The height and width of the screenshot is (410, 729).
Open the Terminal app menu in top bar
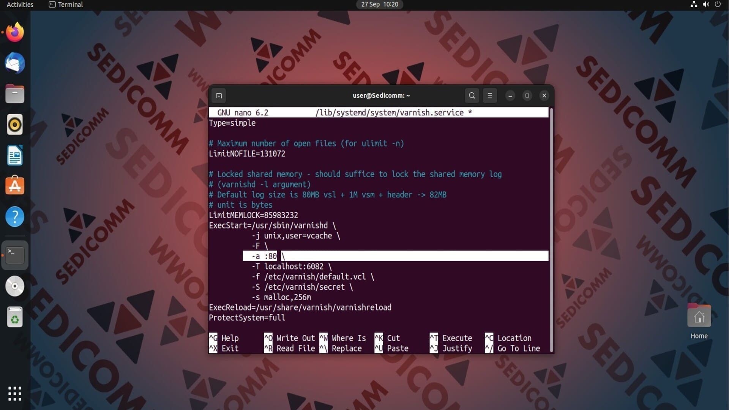(66, 5)
